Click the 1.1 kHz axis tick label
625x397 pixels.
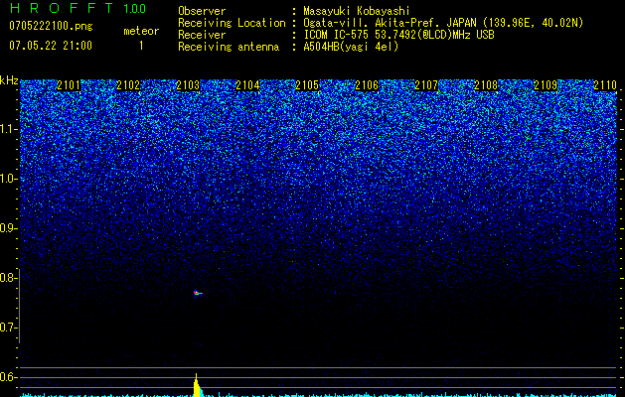coord(8,129)
